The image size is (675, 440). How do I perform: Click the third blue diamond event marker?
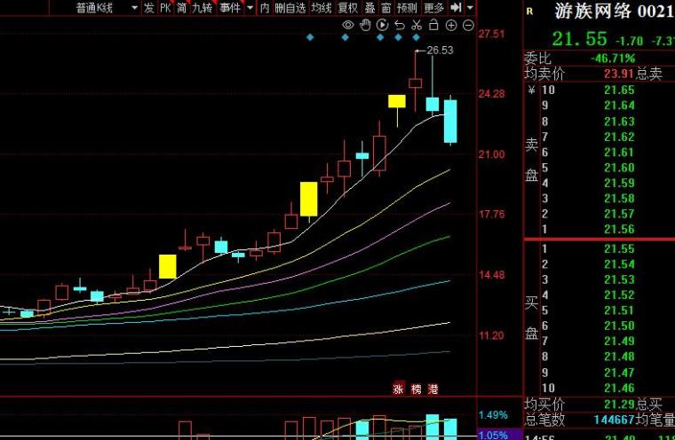[x=380, y=37]
